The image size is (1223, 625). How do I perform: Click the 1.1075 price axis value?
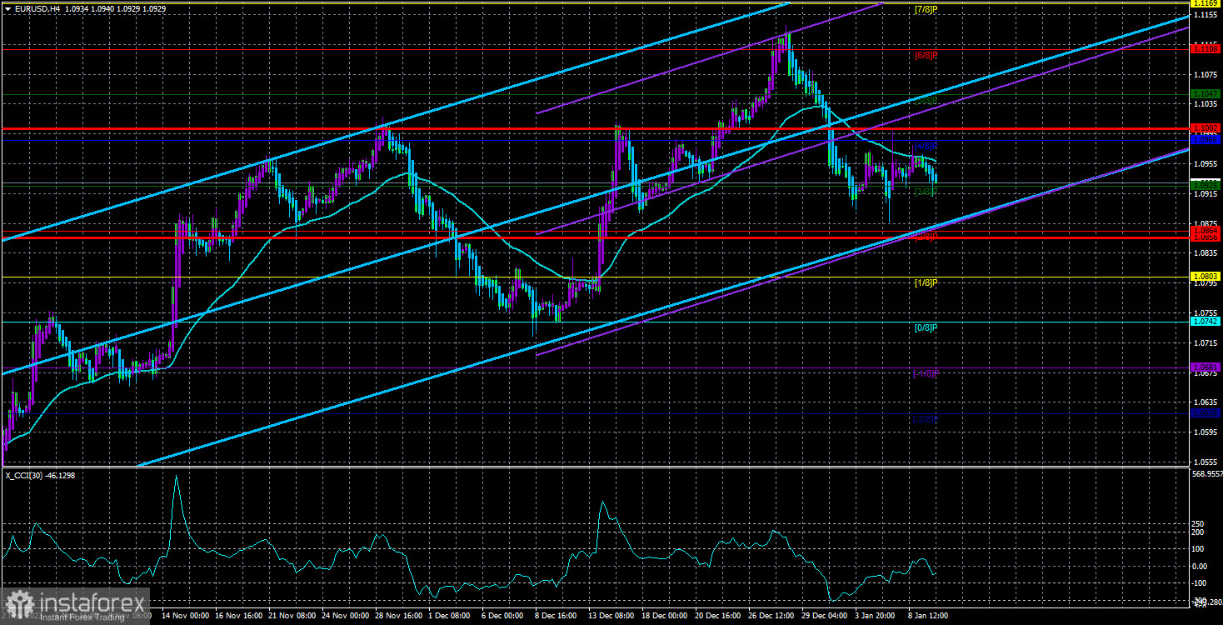1206,74
